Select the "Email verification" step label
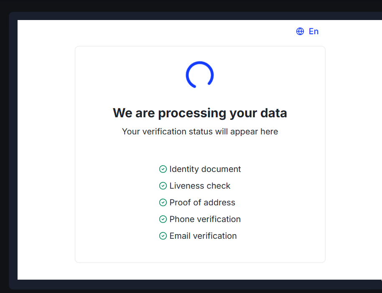The width and height of the screenshot is (382, 293). pyautogui.click(x=203, y=236)
